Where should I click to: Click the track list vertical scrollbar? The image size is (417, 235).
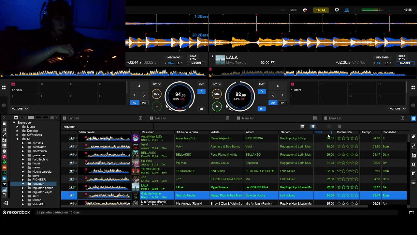click(408, 138)
